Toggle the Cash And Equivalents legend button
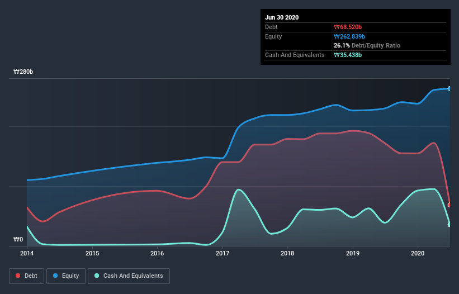The image size is (459, 294). [129, 276]
